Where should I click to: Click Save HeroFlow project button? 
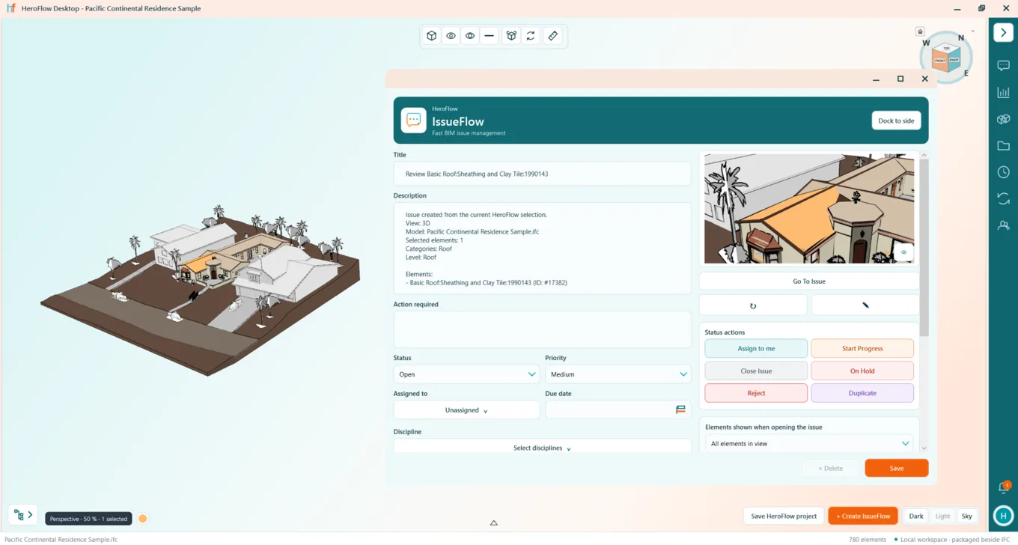(784, 516)
